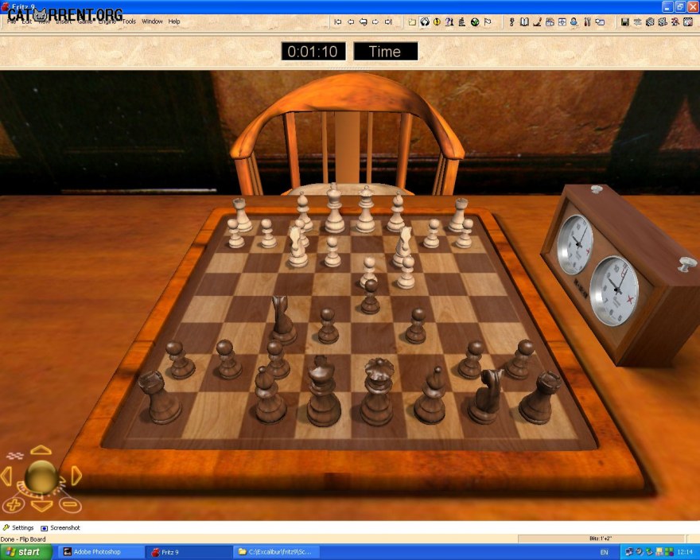Image resolution: width=700 pixels, height=560 pixels.
Task: Click the pen annotation icon
Action: (x=537, y=21)
